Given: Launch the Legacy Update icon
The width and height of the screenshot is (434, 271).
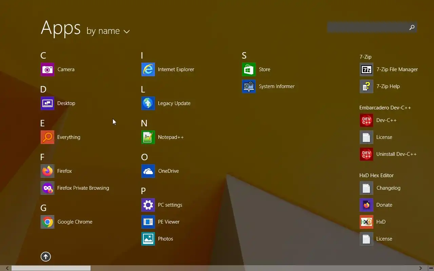Looking at the screenshot, I should (148, 103).
